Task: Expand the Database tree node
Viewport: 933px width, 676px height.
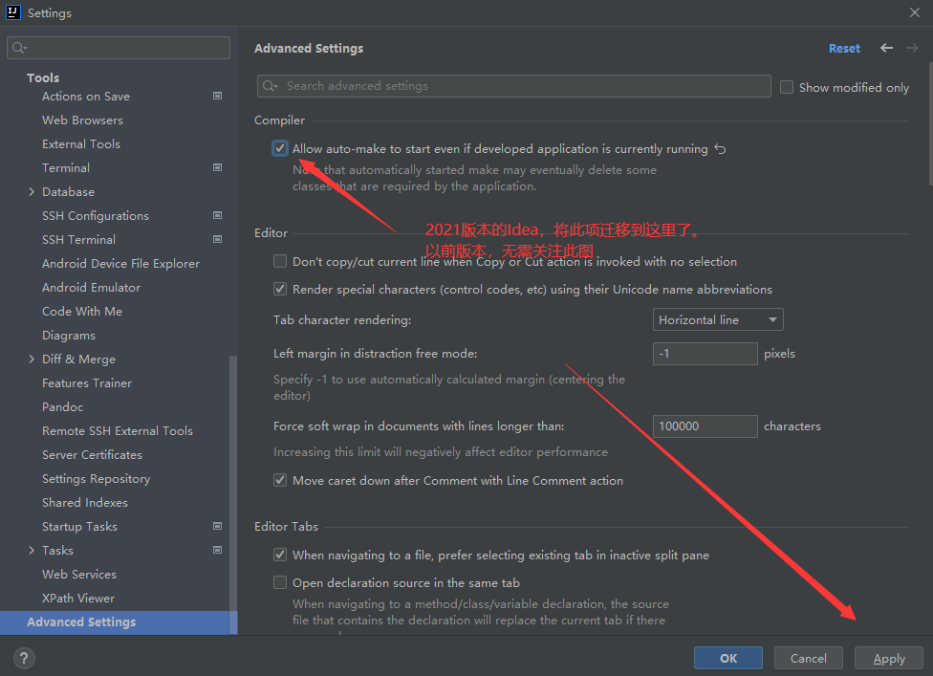Action: [32, 191]
